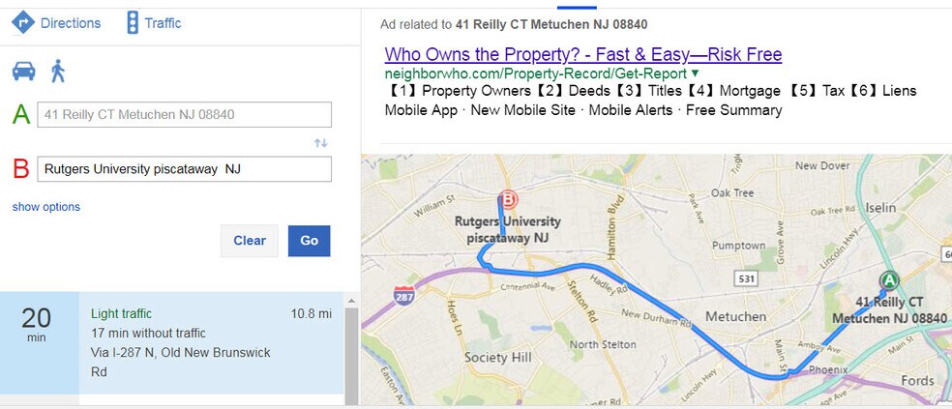Click the destination field with Rutgers University
Viewport: 952px width, 409px height.
184,169
